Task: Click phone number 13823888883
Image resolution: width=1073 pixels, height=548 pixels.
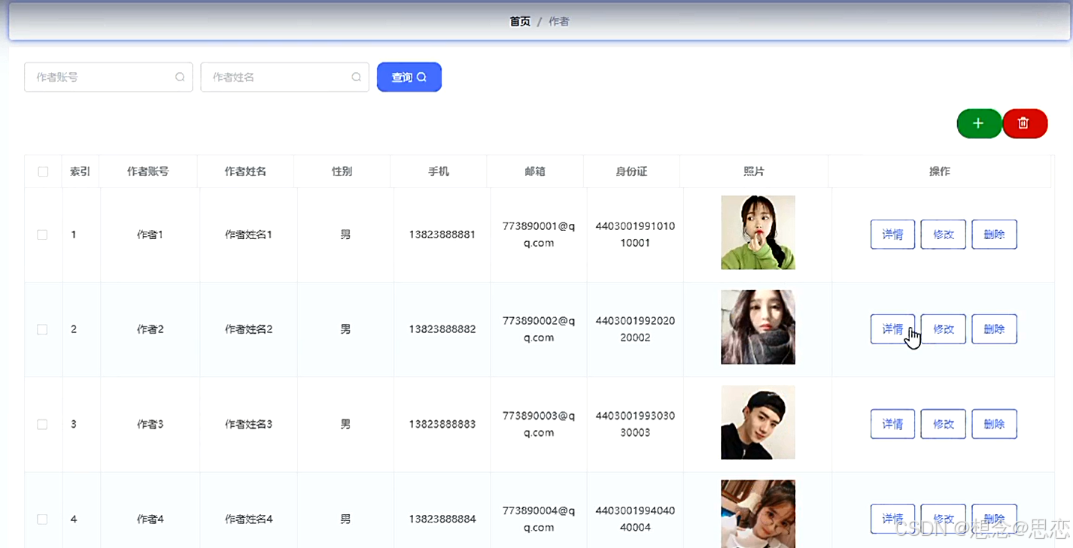Action: 442,424
